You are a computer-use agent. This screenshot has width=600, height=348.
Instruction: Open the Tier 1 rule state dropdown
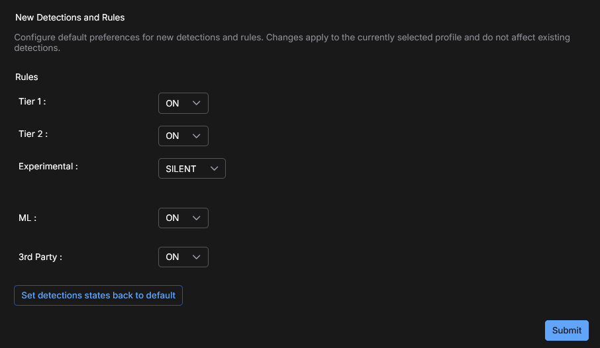click(183, 103)
